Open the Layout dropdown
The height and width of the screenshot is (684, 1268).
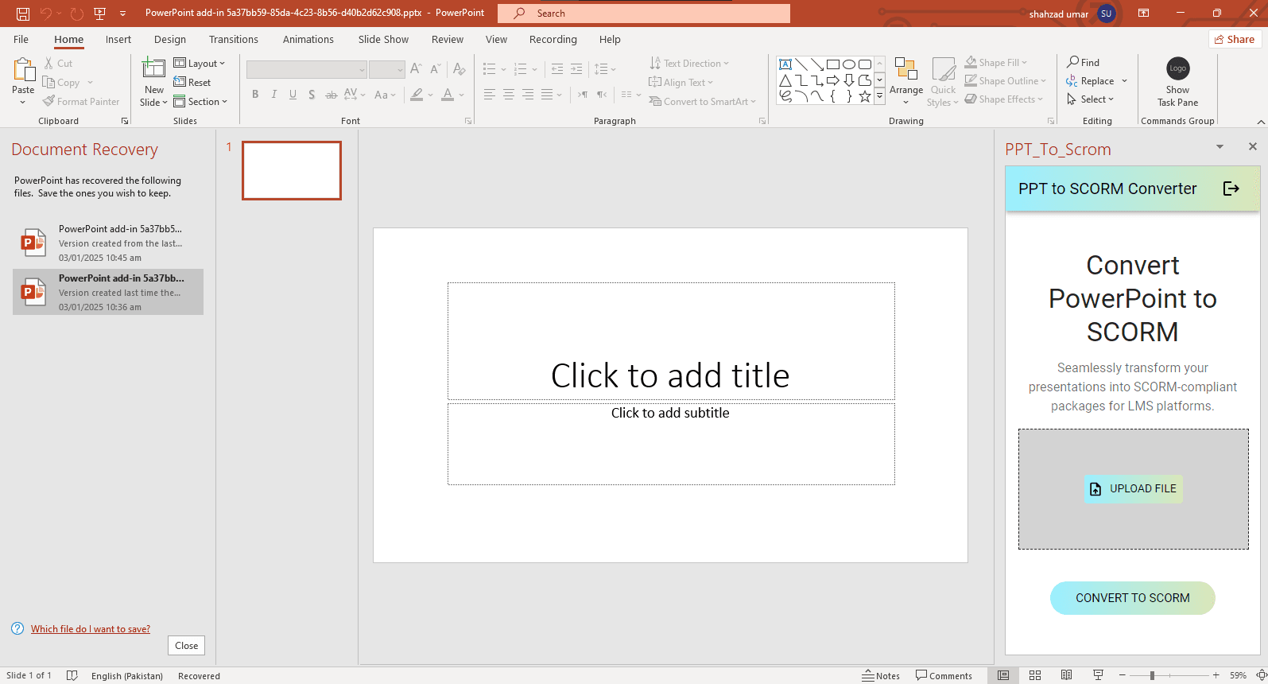(x=200, y=63)
